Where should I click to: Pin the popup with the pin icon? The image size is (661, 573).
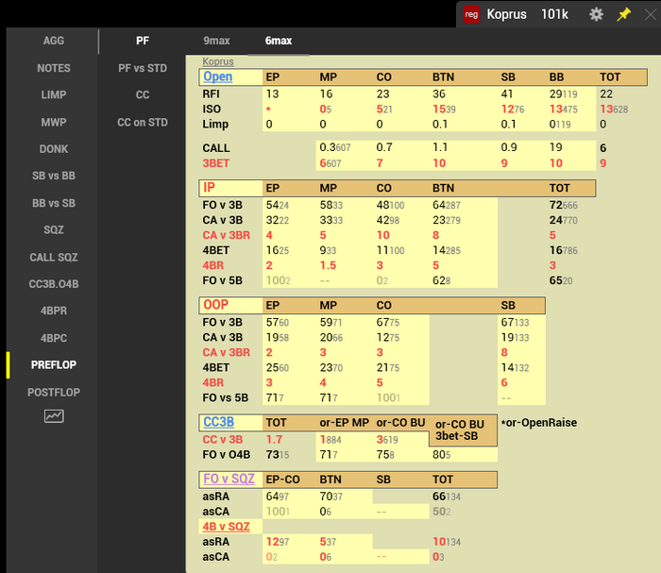[623, 14]
